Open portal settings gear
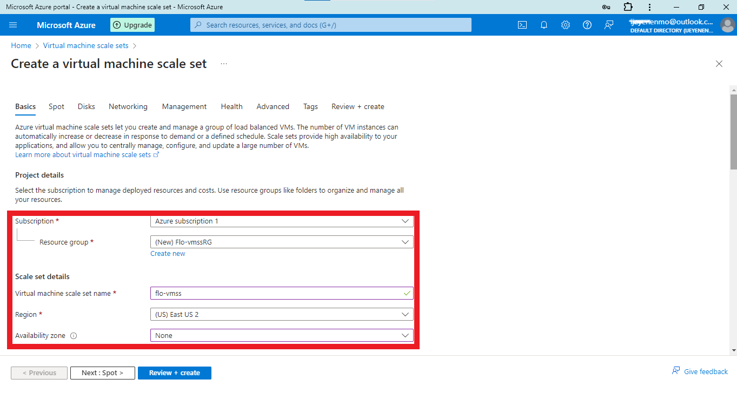Screen dimensions: 737x393 [566, 25]
